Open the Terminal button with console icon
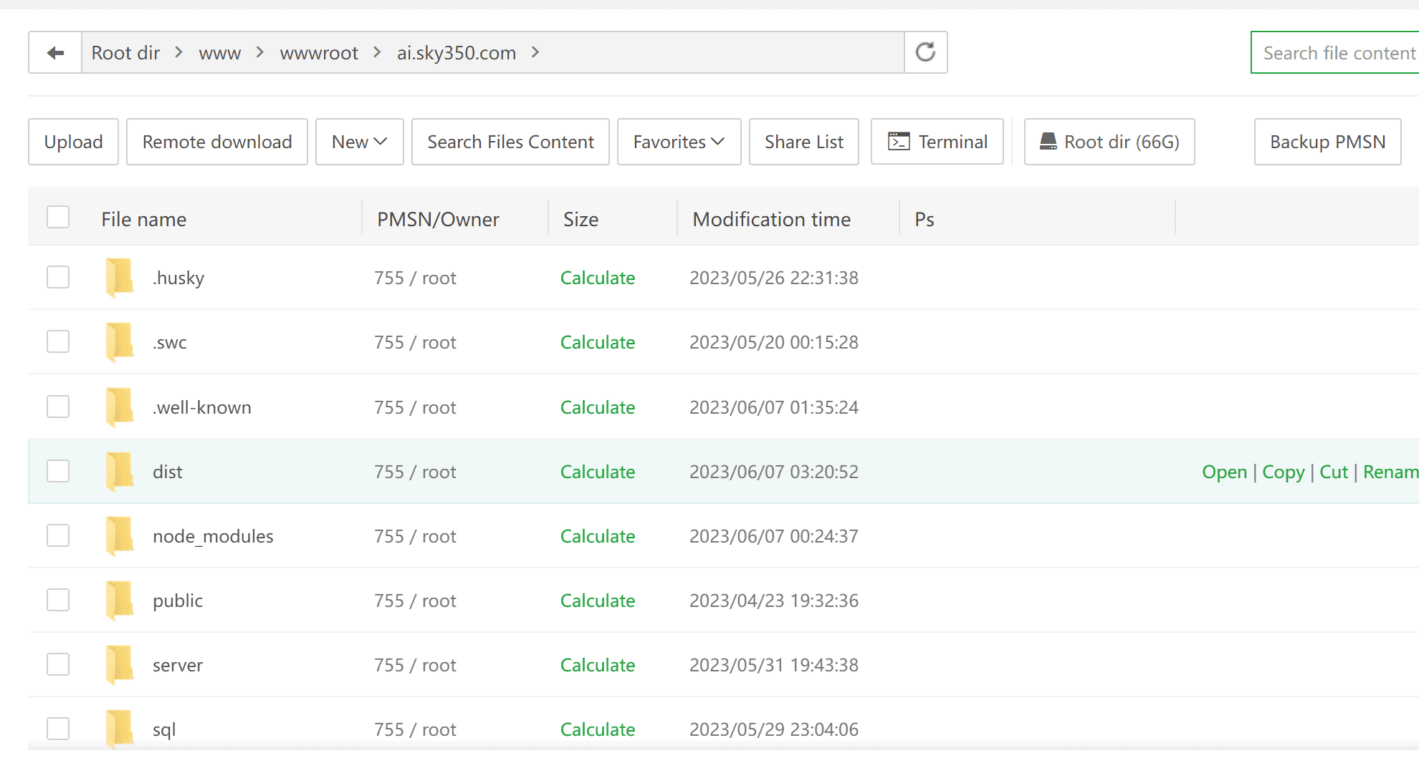The height and width of the screenshot is (763, 1419). pyautogui.click(x=937, y=142)
